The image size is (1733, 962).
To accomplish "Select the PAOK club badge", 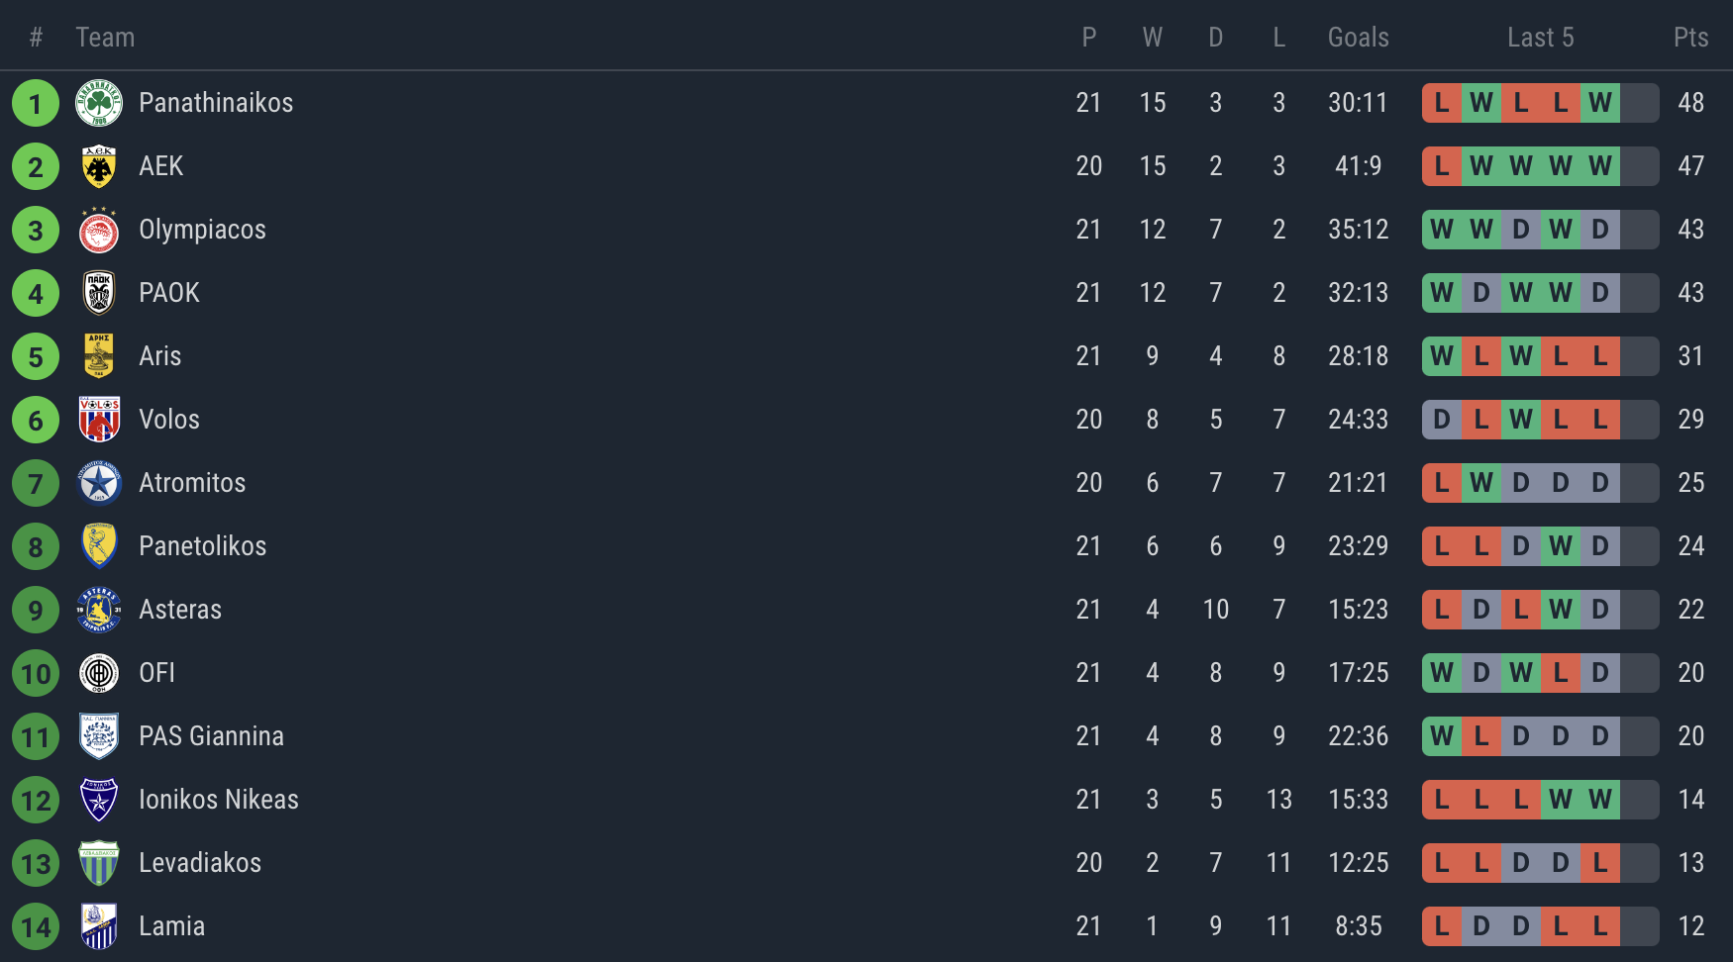I will click(x=99, y=293).
